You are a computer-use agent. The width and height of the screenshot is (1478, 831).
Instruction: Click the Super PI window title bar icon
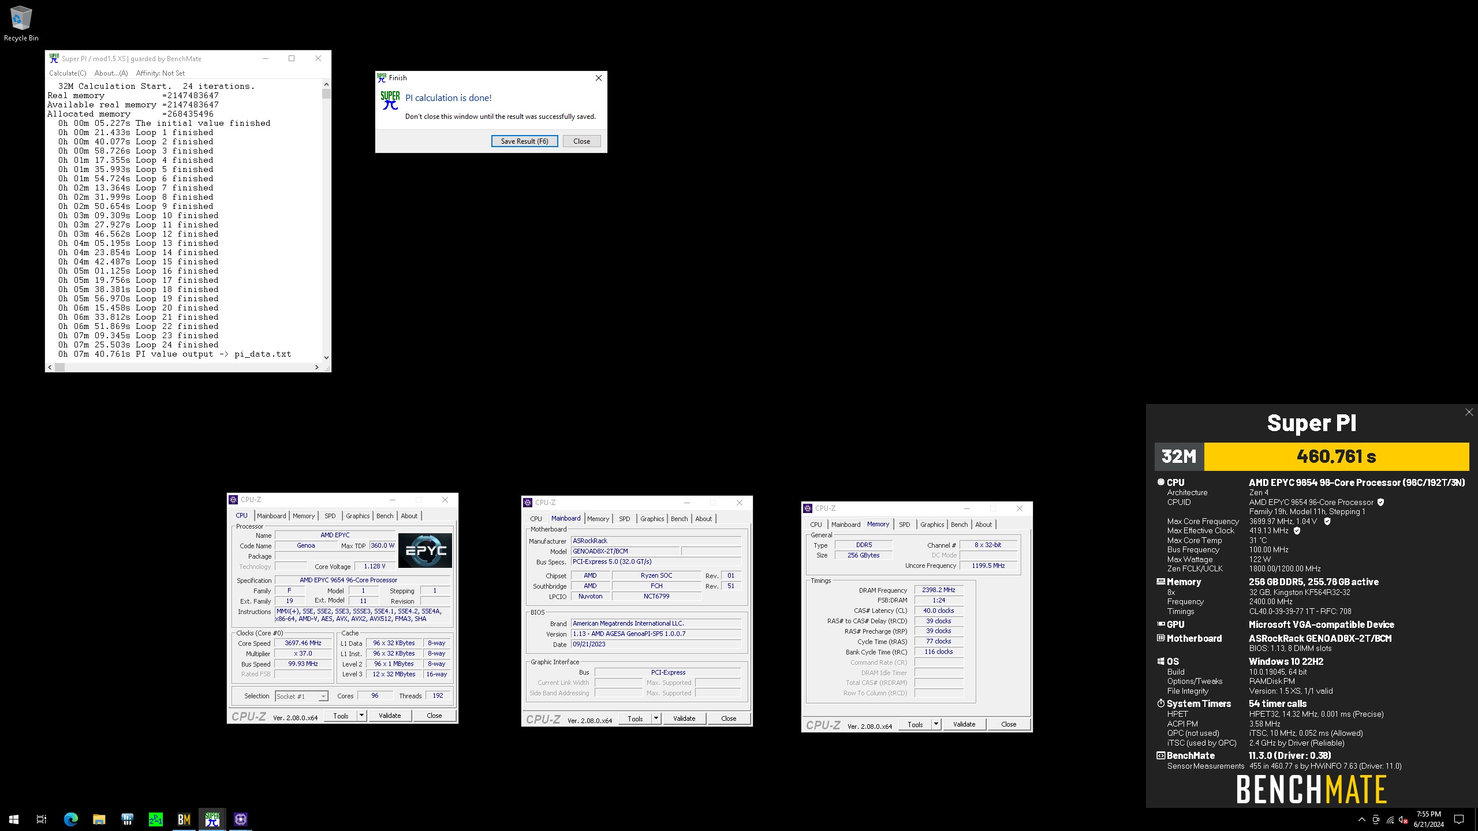tap(54, 58)
